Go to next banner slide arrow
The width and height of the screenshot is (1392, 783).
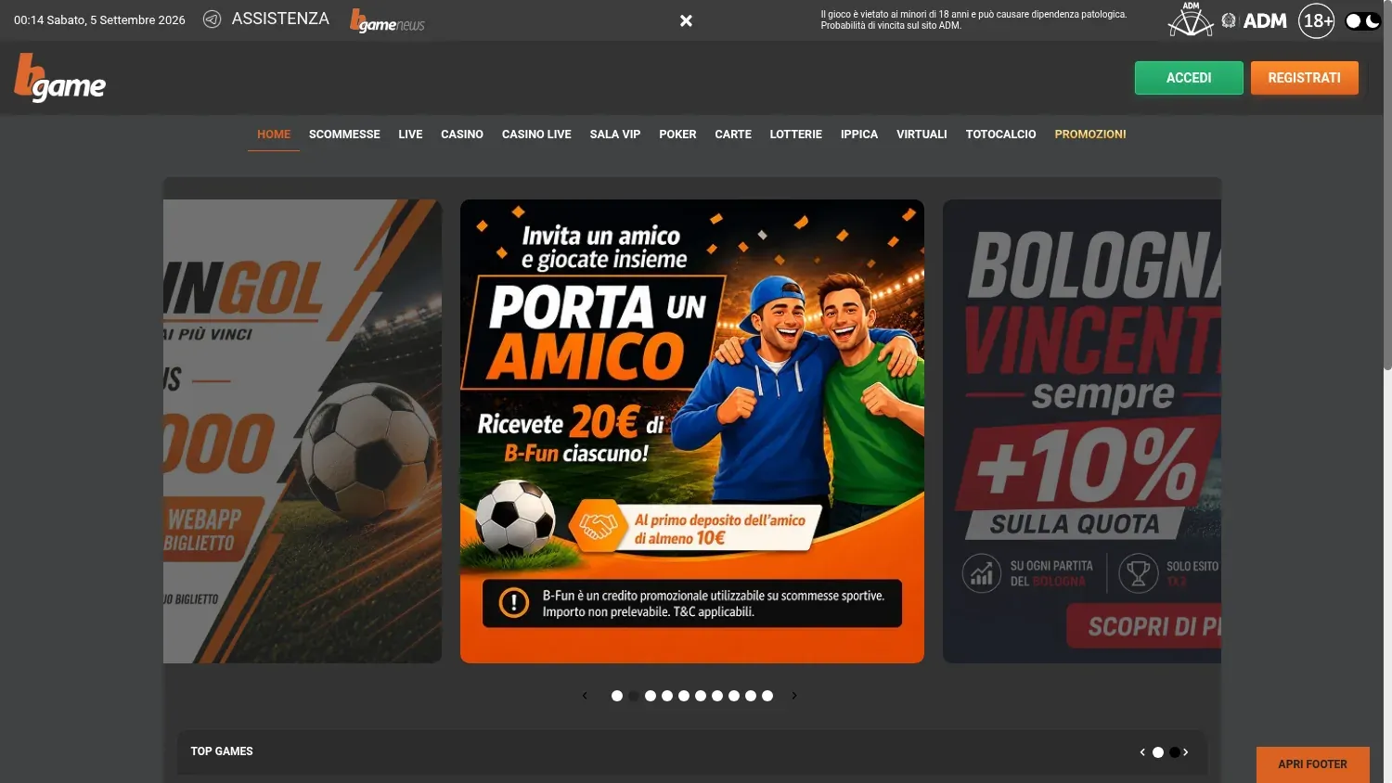pyautogui.click(x=794, y=696)
